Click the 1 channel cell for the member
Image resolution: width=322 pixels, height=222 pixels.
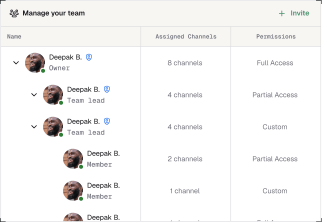coord(185,191)
